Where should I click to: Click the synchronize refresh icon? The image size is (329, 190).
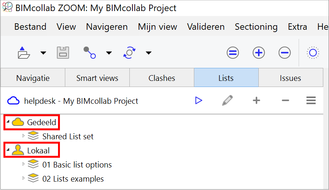click(129, 53)
